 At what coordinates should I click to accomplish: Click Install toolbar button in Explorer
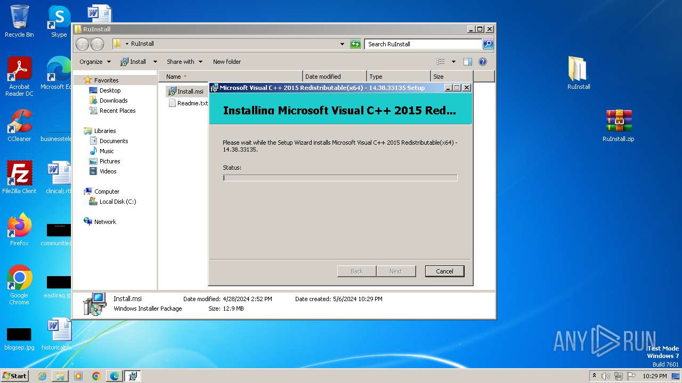click(x=134, y=62)
